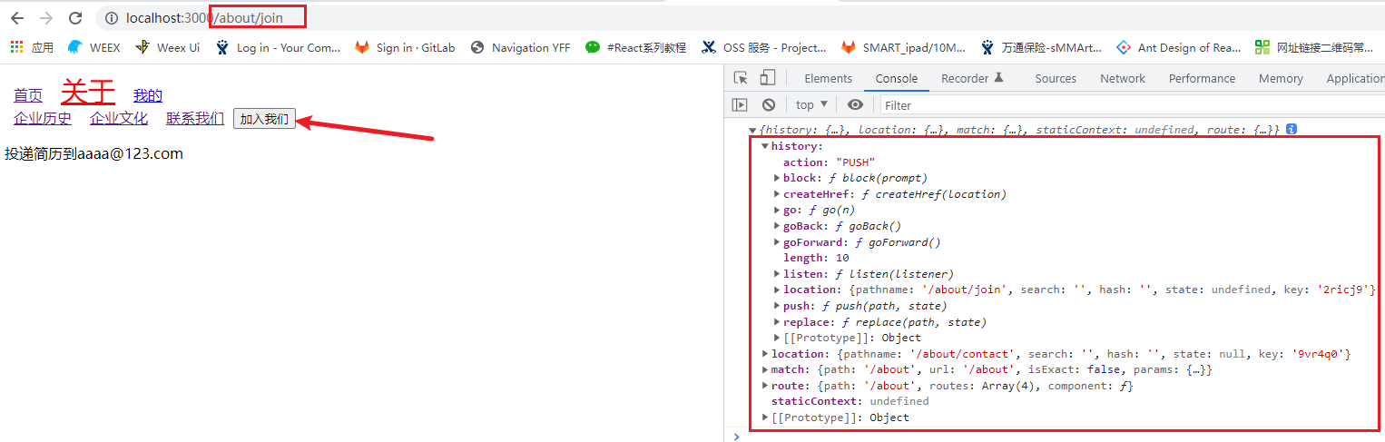
Task: Open the Log in - Your Com... bookmark
Action: pos(278,47)
